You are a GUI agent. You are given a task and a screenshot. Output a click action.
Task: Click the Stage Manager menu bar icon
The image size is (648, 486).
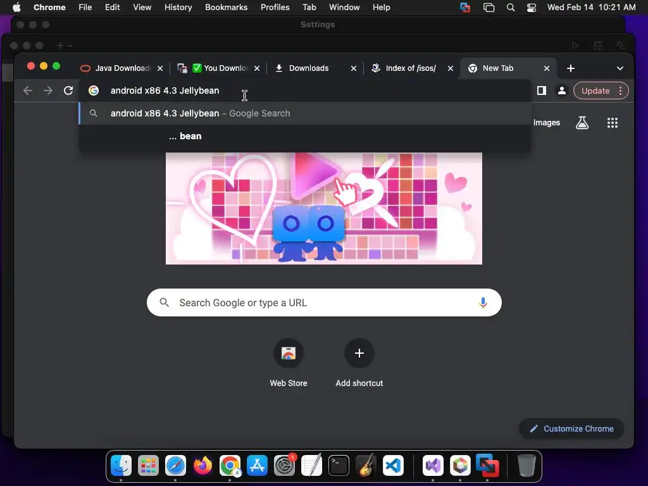coord(489,8)
